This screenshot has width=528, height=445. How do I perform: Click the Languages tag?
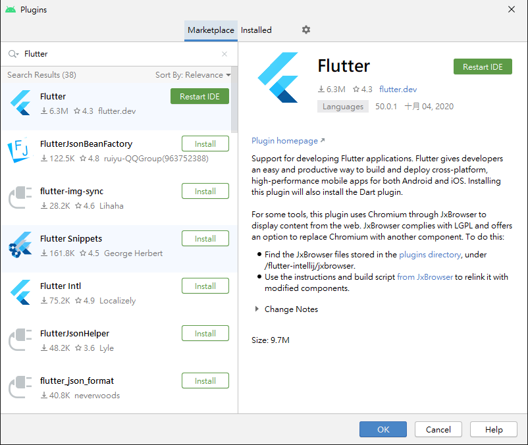coord(343,107)
